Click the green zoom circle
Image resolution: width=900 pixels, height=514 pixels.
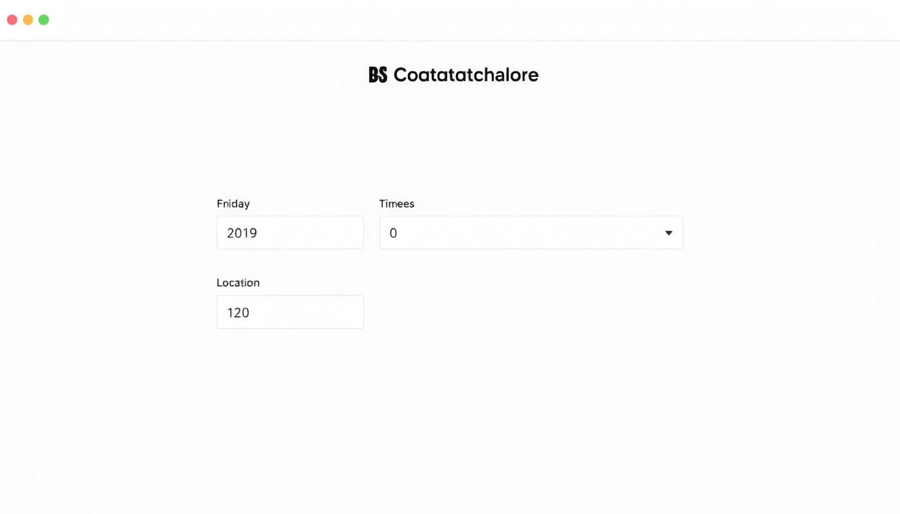(43, 19)
